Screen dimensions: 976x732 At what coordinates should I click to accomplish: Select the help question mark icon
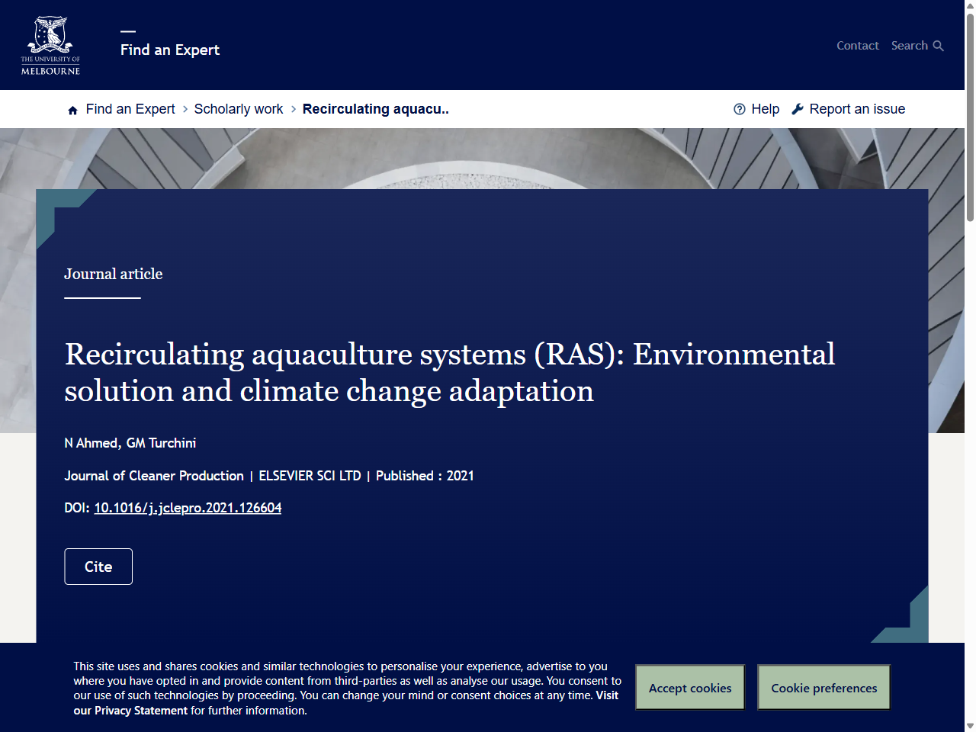tap(740, 109)
